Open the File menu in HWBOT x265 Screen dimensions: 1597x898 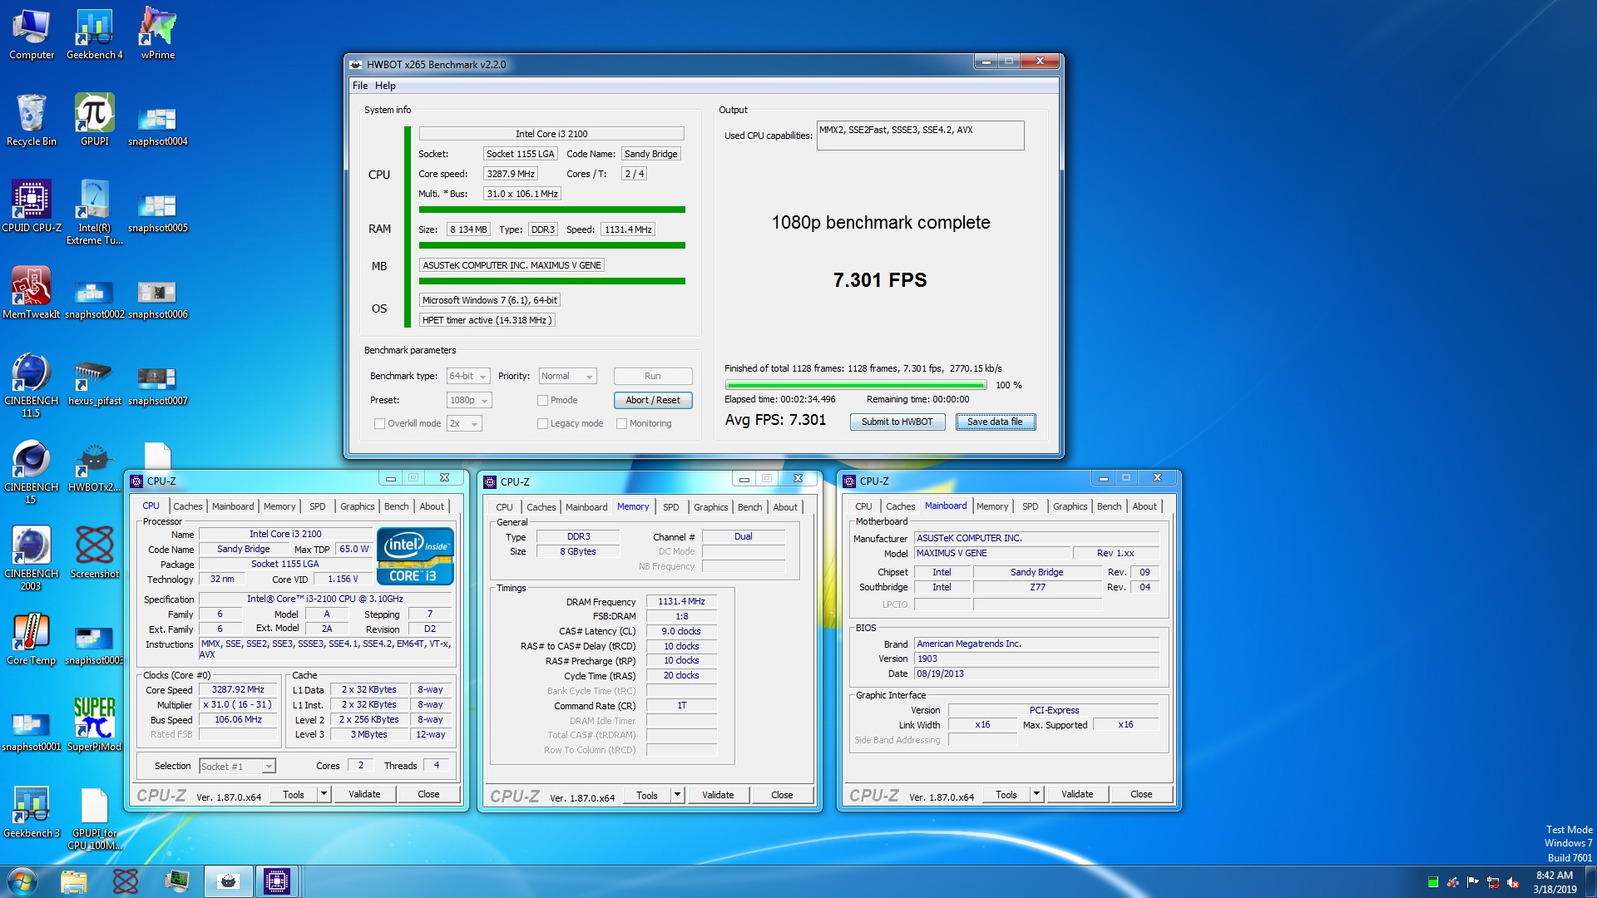360,86
